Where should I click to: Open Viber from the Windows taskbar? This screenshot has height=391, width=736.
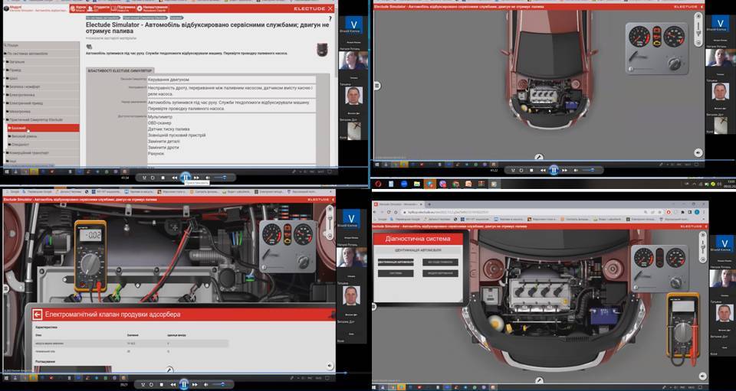(442, 184)
